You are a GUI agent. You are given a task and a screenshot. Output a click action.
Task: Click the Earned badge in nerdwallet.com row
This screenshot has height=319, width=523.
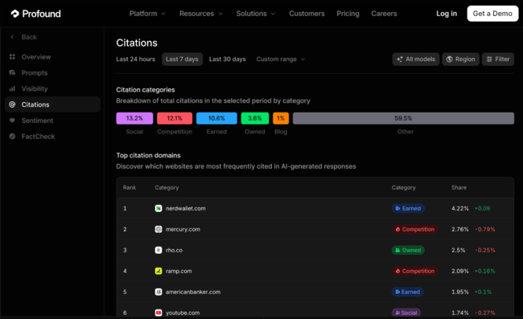[x=408, y=208]
